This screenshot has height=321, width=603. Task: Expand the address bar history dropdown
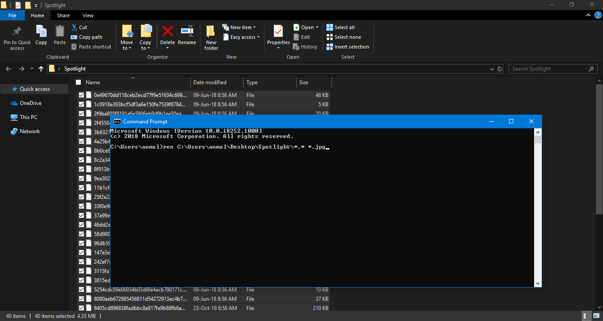coord(492,69)
